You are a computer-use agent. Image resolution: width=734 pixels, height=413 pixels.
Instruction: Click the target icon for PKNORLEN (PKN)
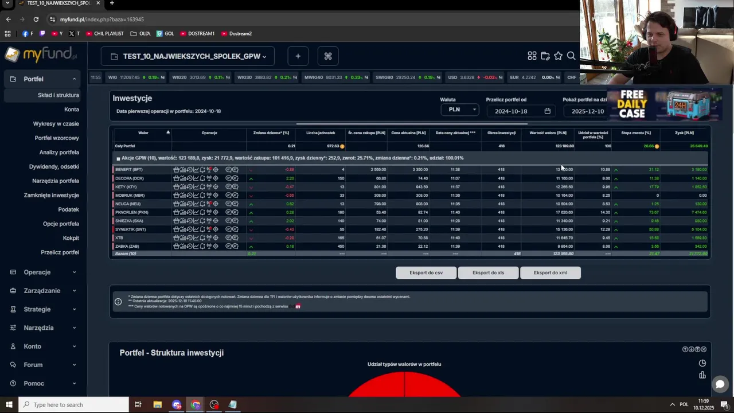click(x=216, y=212)
